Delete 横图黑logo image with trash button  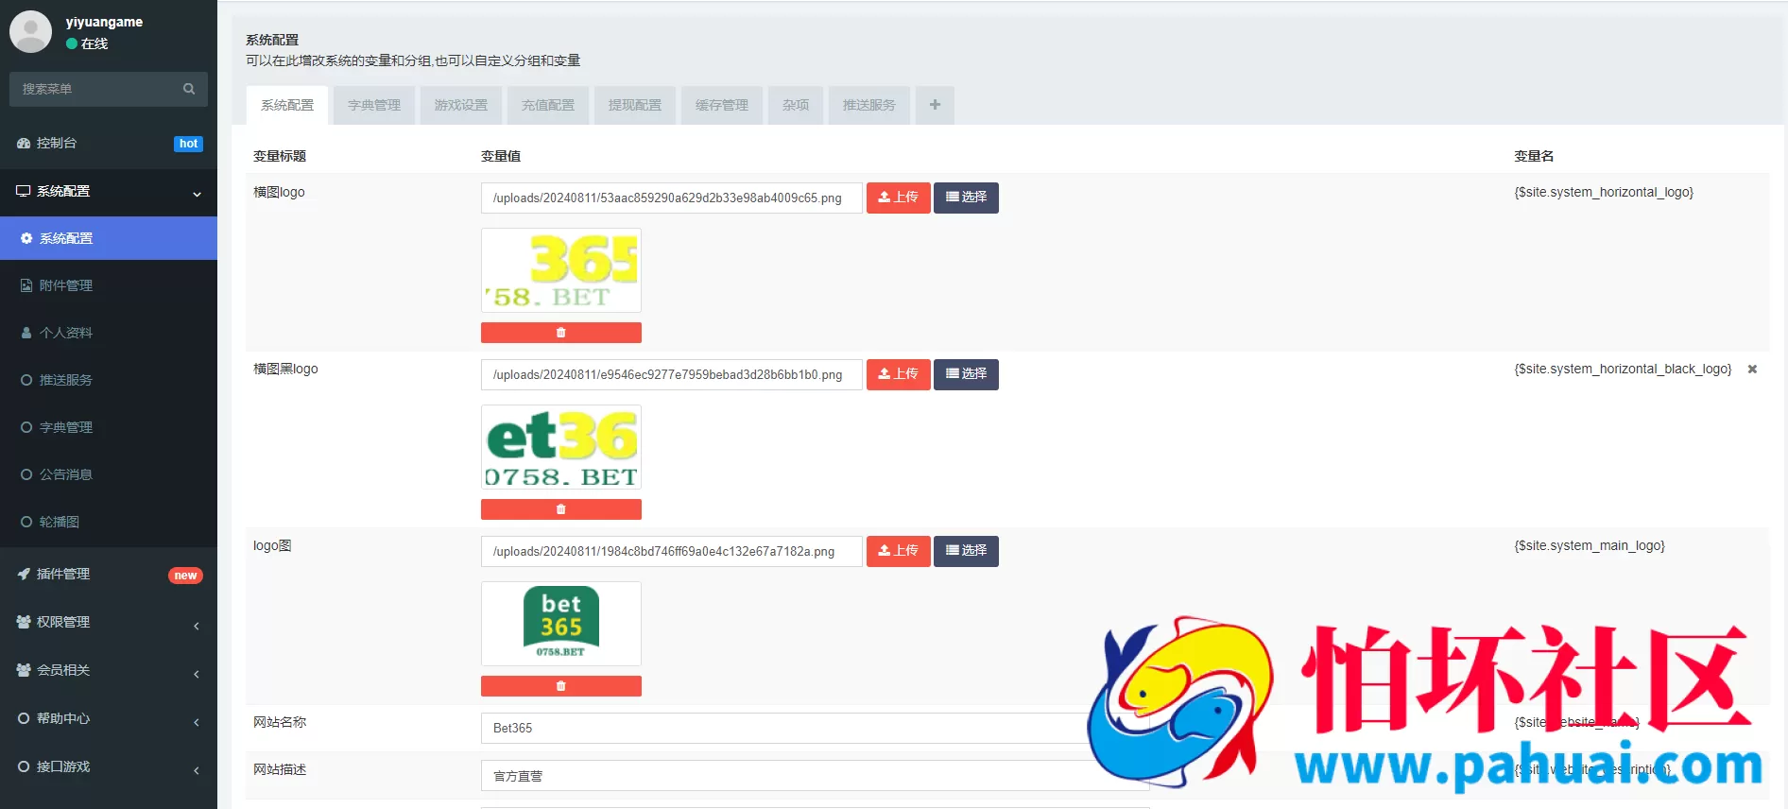[x=561, y=509]
